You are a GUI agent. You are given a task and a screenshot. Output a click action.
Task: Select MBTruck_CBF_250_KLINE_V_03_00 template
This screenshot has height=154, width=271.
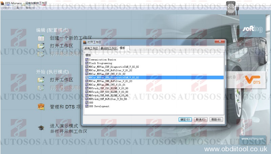tap(108, 88)
